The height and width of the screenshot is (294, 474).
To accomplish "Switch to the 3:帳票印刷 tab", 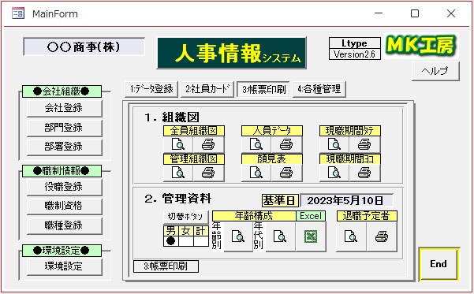I will point(263,89).
